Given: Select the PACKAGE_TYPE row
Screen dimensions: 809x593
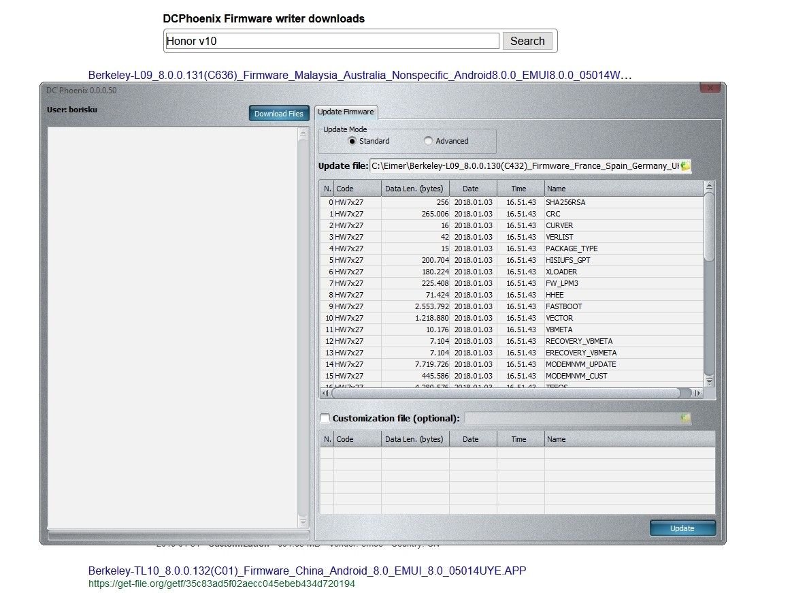Looking at the screenshot, I should [511, 249].
